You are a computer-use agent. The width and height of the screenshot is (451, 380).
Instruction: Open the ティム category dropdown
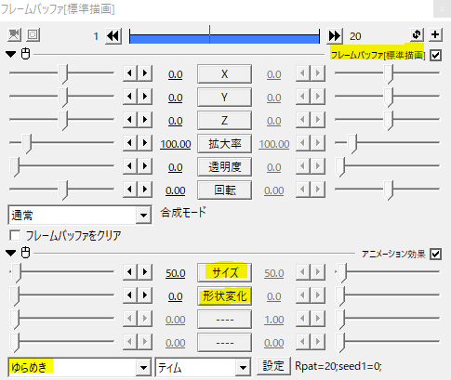[x=203, y=368]
